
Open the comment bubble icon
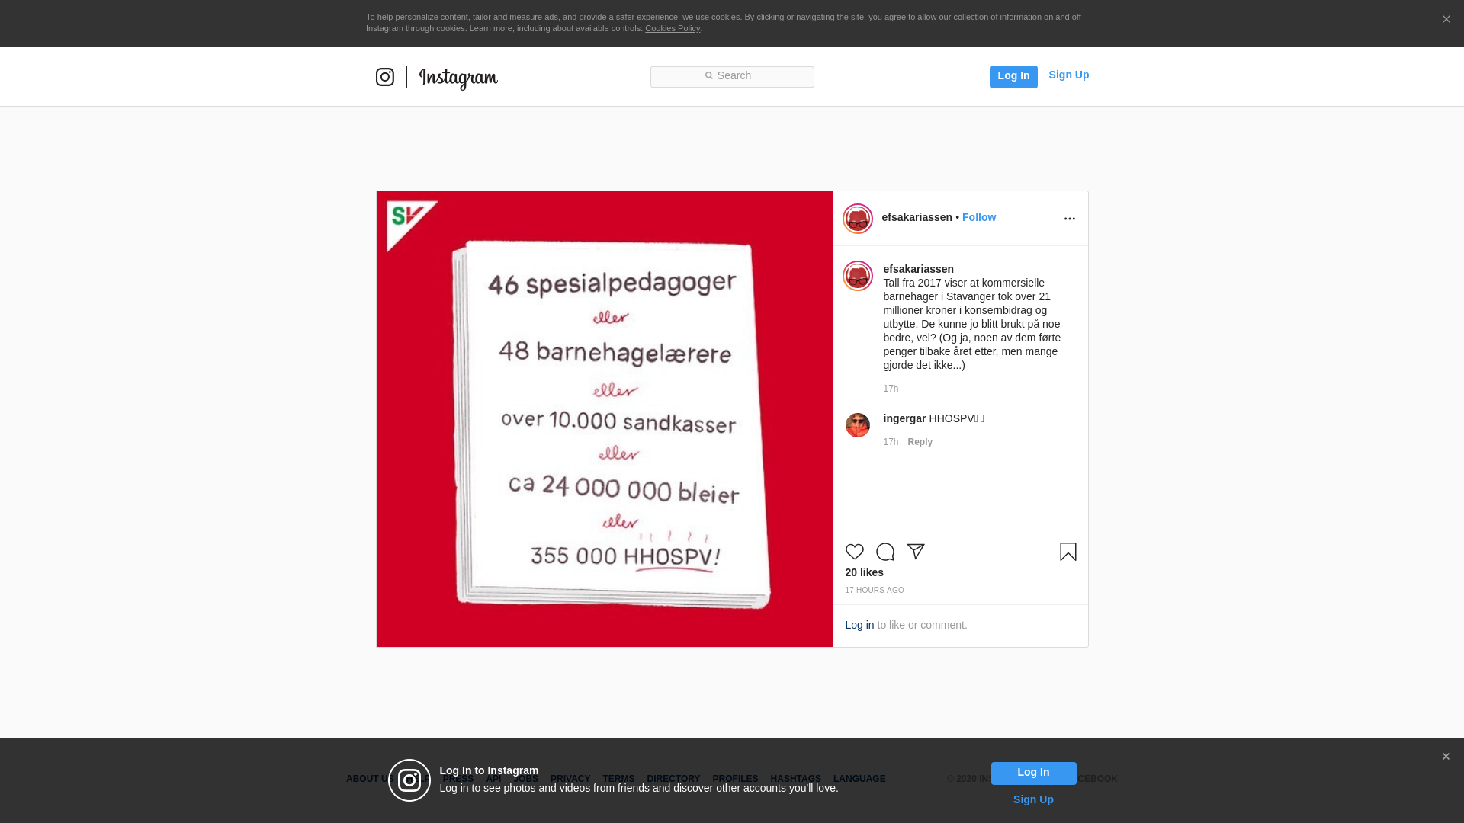(x=885, y=552)
